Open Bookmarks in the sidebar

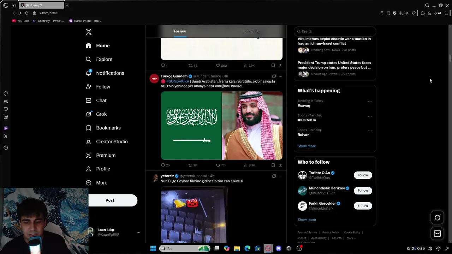point(103,128)
